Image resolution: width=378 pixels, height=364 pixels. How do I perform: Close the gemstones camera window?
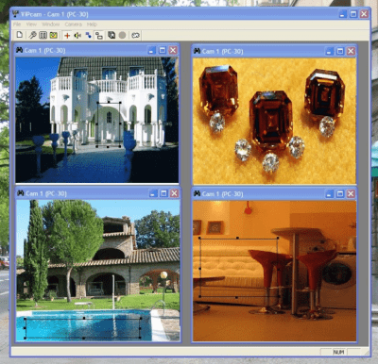click(351, 51)
